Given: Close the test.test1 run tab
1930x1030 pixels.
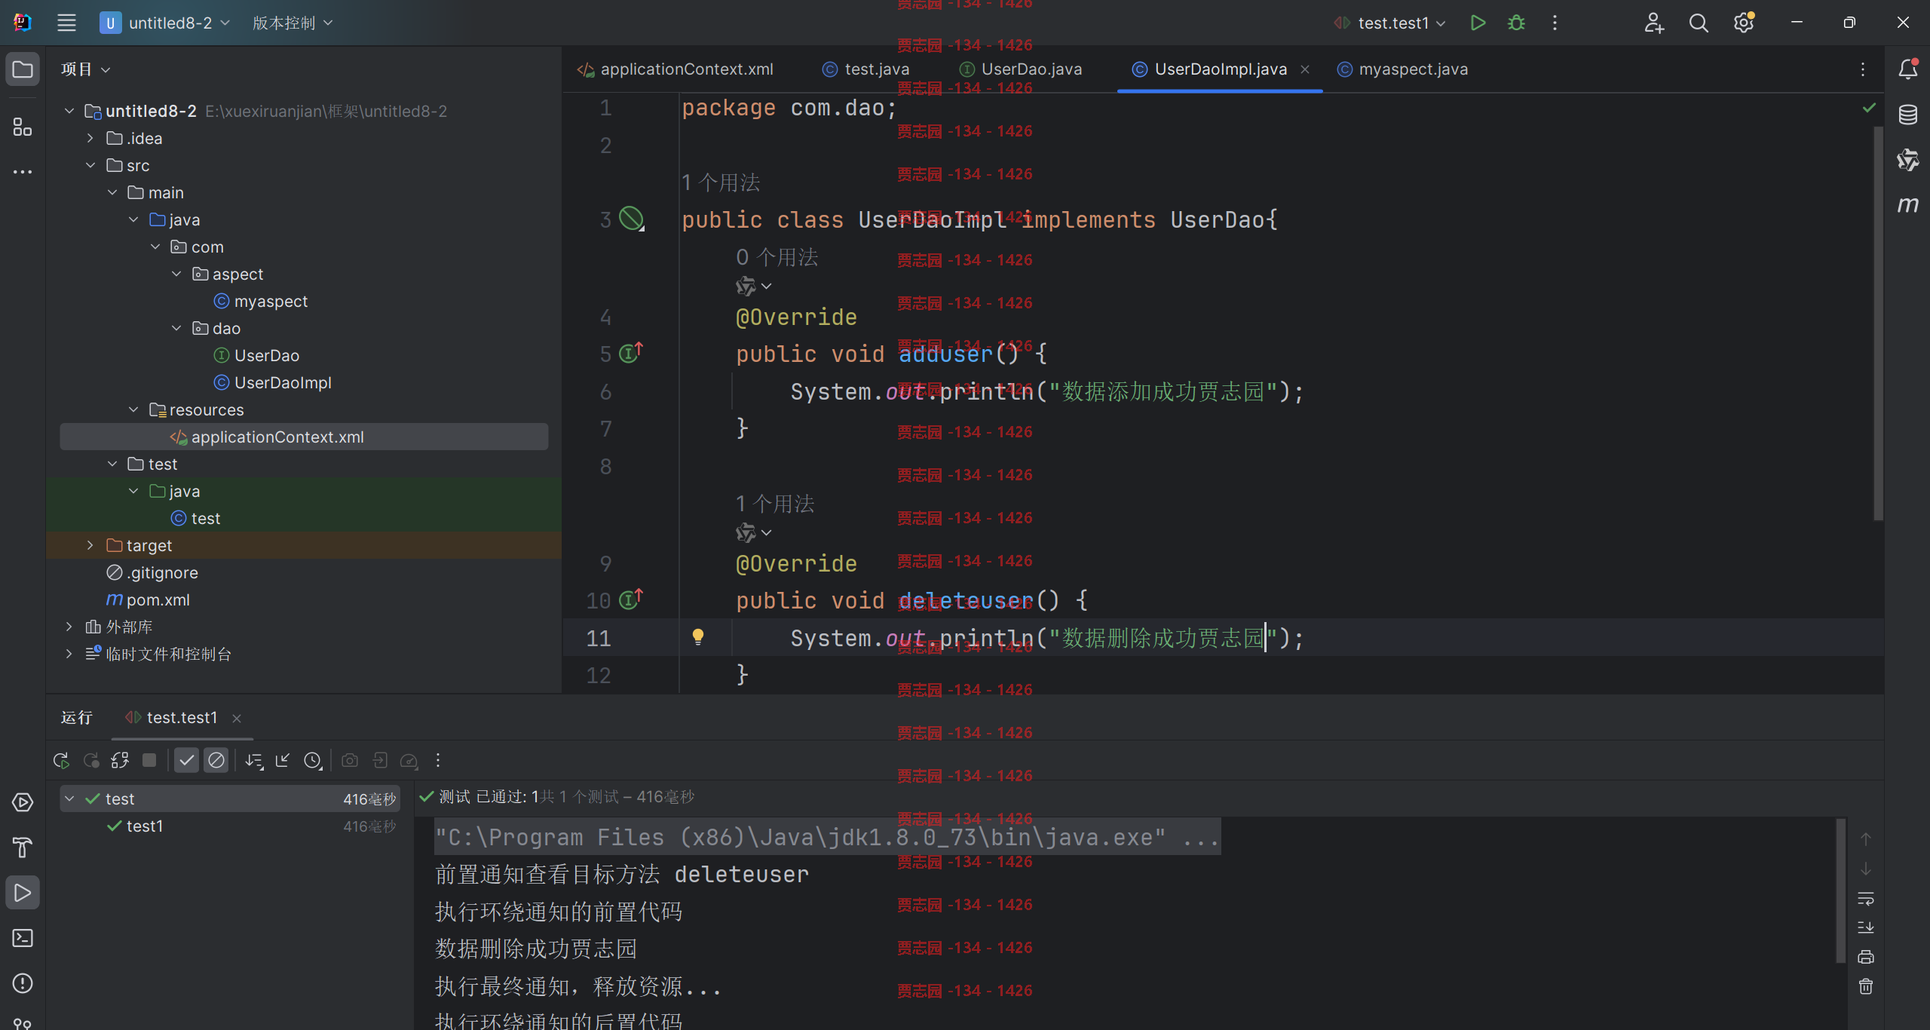Looking at the screenshot, I should tap(237, 719).
